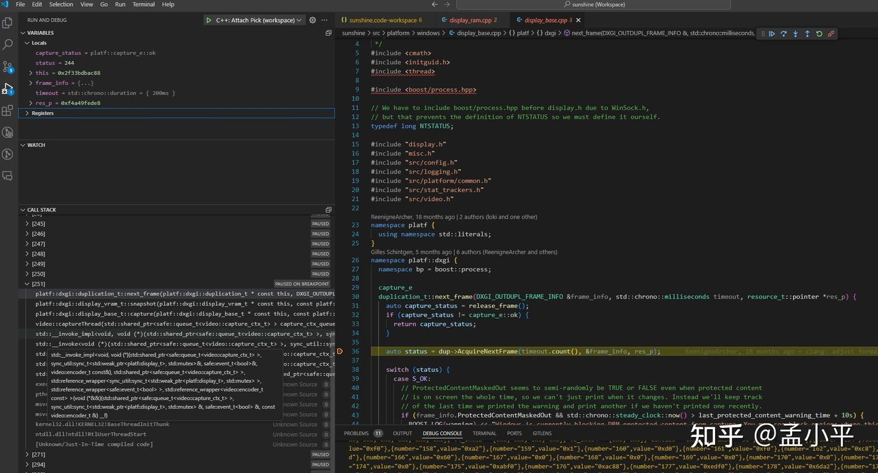Image resolution: width=878 pixels, height=473 pixels.
Task: Expand the Registers group
Action: point(27,113)
